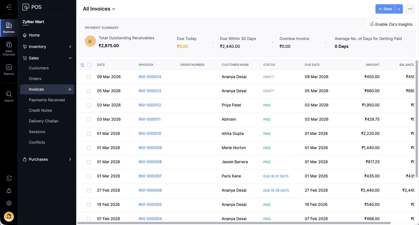419x225 pixels.
Task: Open Credit Notes from the Sales menu
Action: [x=40, y=111]
